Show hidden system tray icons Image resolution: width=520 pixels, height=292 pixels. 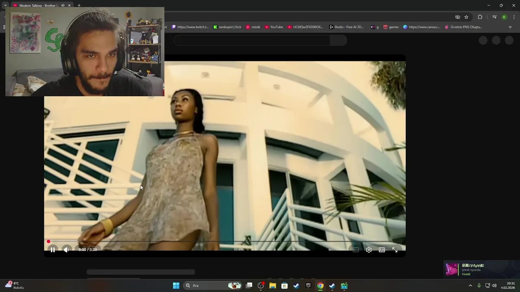tap(470, 286)
